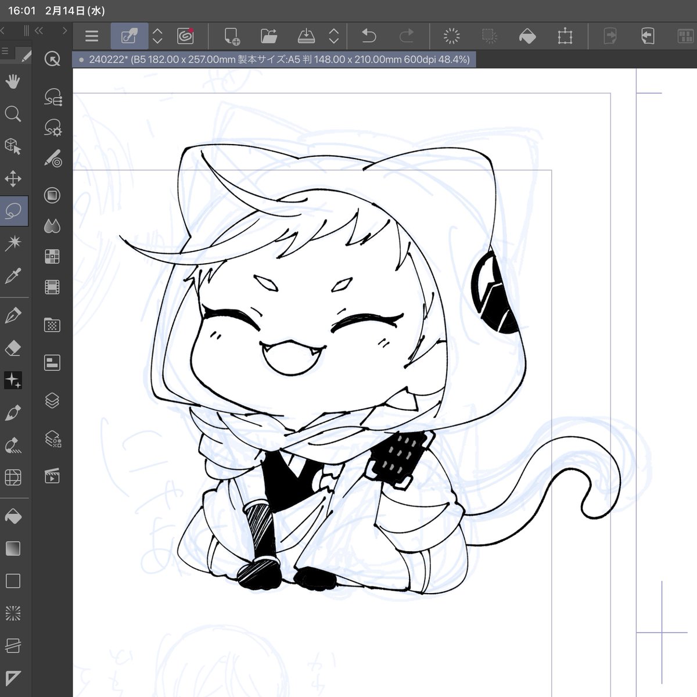Click the palette dock vertical bars handle
The height and width of the screenshot is (697, 697).
[x=26, y=31]
